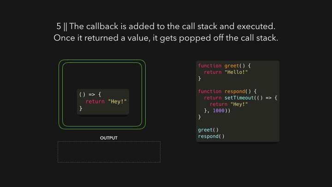Click the "function greet()" line
The width and height of the screenshot is (332, 187).
tap(225, 66)
